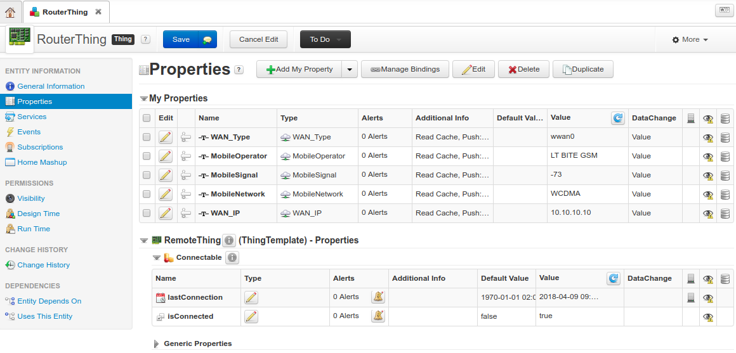Click help icon beside Properties heading
The width and height of the screenshot is (736, 353).
[x=239, y=70]
